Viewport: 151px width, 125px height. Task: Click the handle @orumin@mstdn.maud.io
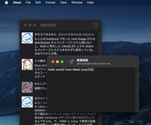(76, 34)
